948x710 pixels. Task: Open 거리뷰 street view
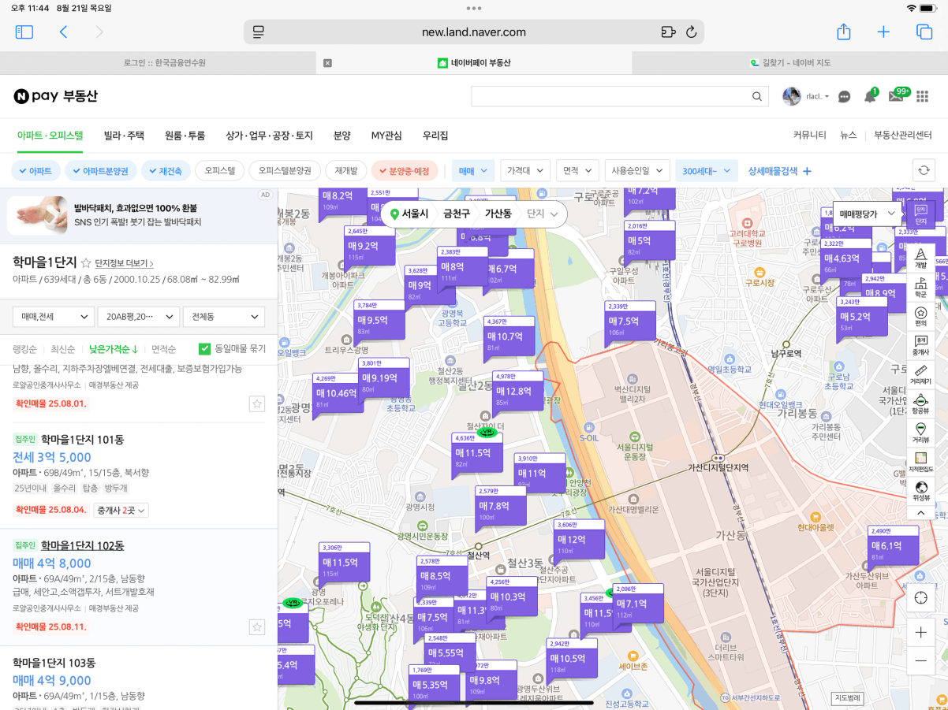[x=920, y=433]
